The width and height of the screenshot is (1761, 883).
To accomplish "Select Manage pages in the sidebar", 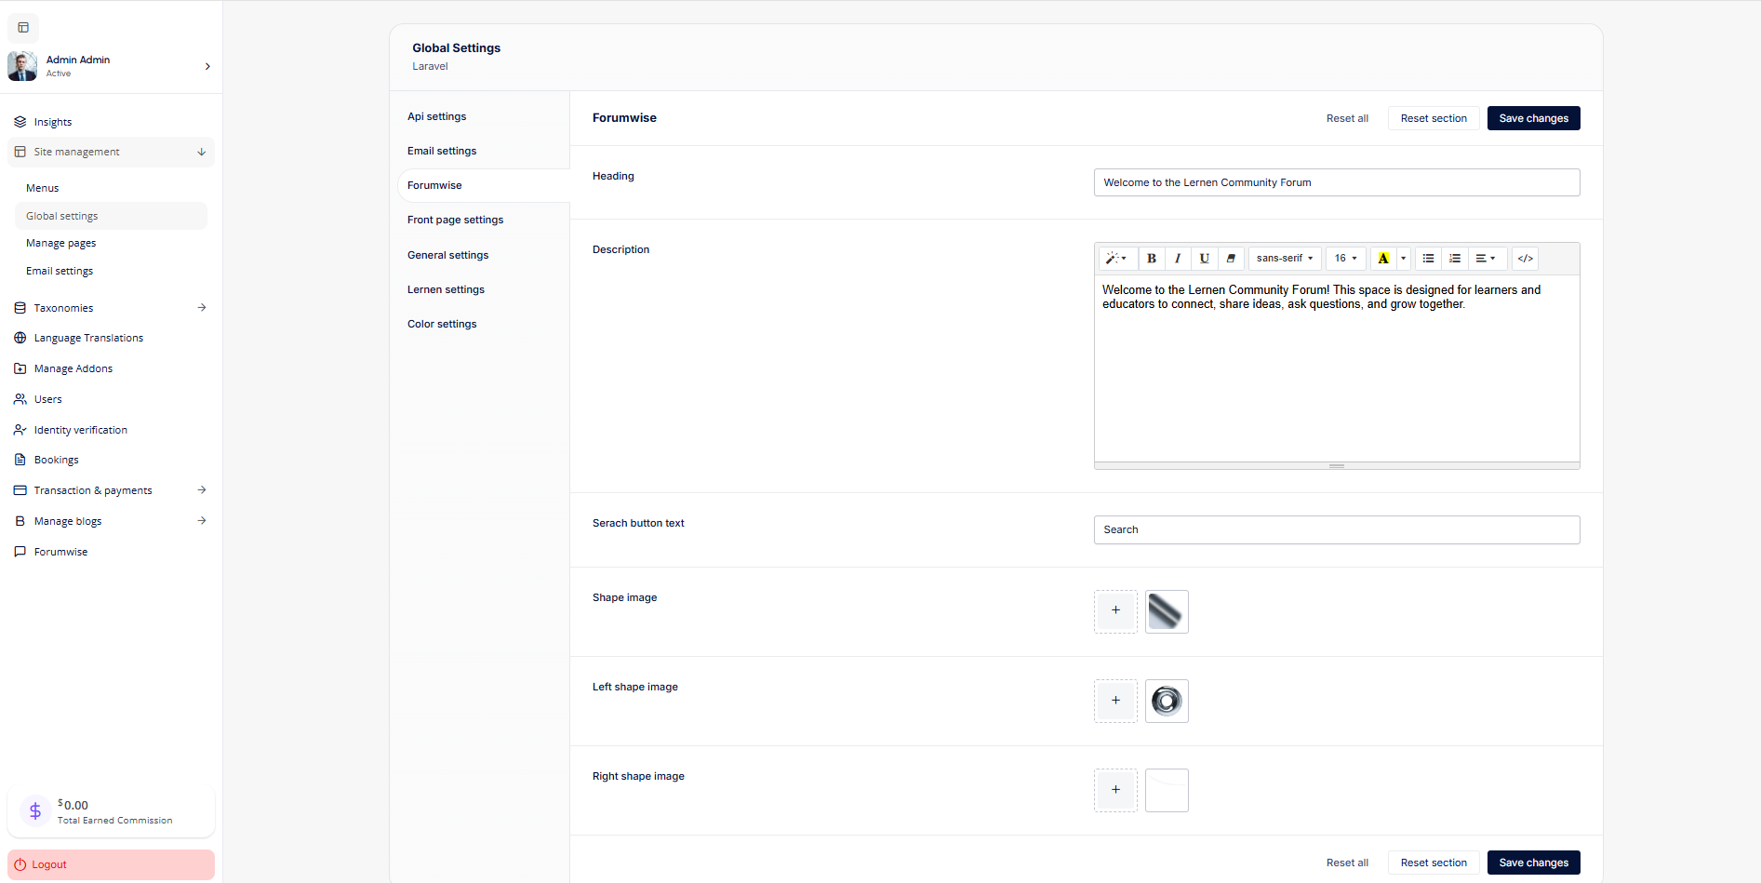I will 60,243.
